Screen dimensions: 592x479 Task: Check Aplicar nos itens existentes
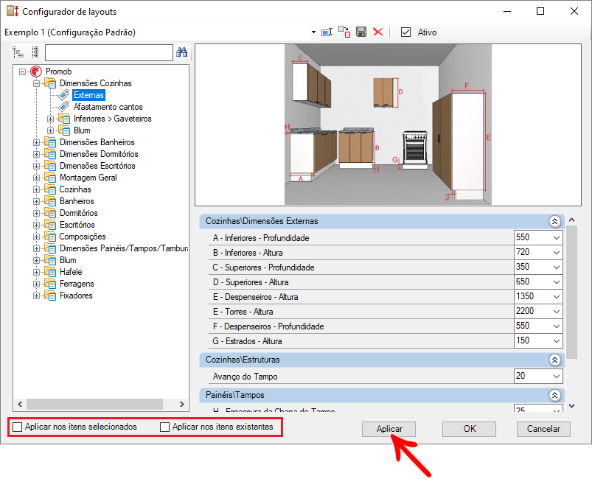165,427
